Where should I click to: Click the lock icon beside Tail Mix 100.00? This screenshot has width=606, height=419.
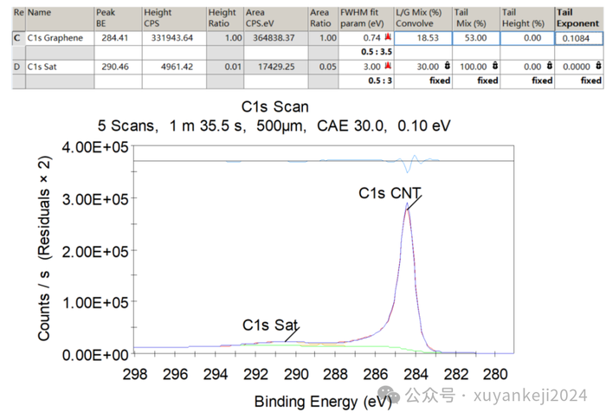point(495,66)
